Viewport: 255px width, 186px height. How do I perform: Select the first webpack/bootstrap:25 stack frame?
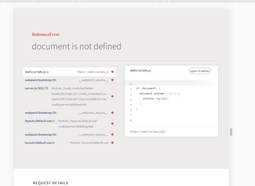tap(69, 80)
